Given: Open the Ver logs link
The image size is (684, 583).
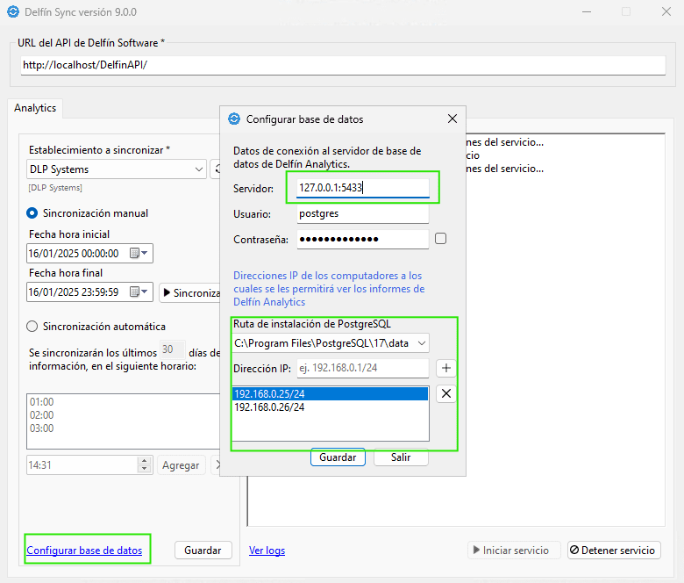Looking at the screenshot, I should click(x=267, y=551).
